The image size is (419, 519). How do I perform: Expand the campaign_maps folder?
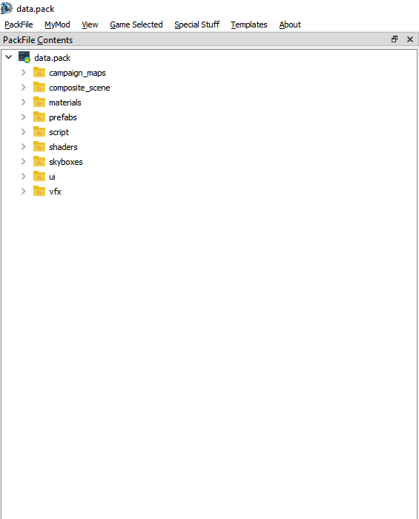[x=23, y=72]
